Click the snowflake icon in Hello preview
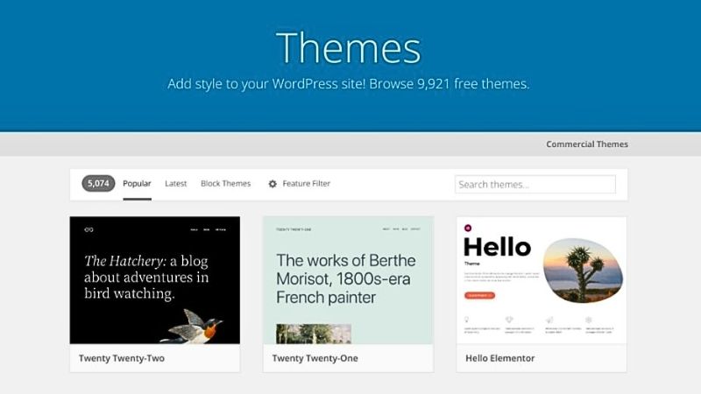This screenshot has width=701, height=394. click(588, 320)
